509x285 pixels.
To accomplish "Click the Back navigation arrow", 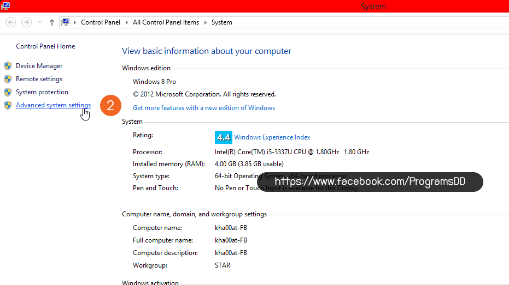I will (11, 22).
